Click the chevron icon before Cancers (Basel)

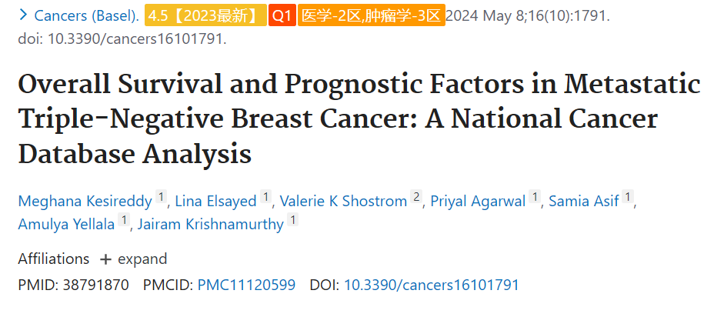coord(23,15)
